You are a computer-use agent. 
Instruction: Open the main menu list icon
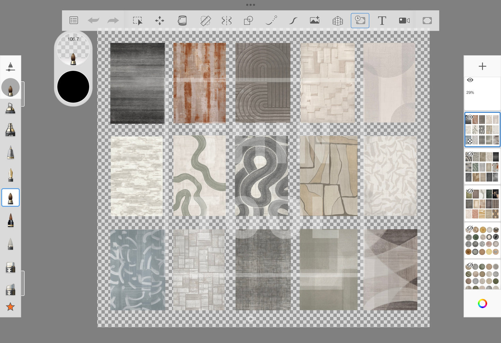[74, 20]
